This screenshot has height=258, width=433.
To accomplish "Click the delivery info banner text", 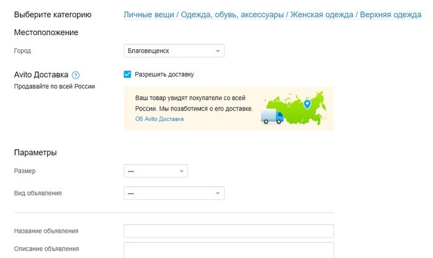I will (x=194, y=103).
